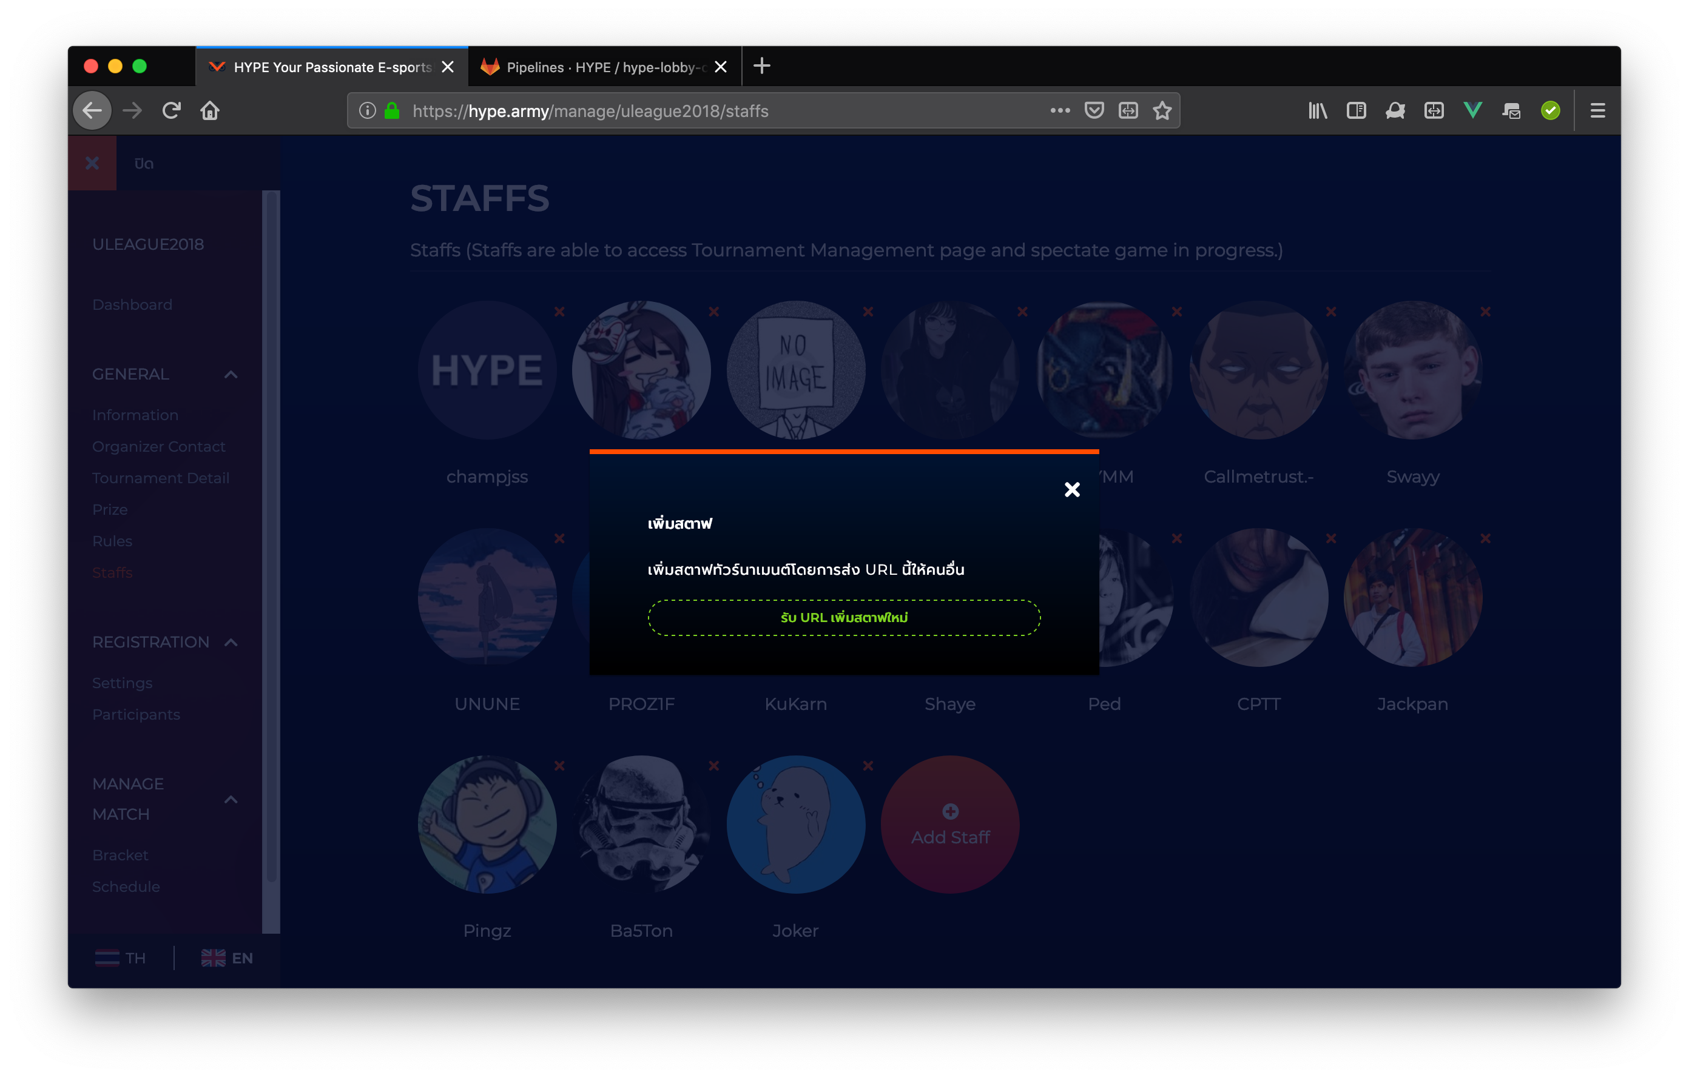
Task: Collapse the MANAGE MATCH sidebar section
Action: coord(231,799)
